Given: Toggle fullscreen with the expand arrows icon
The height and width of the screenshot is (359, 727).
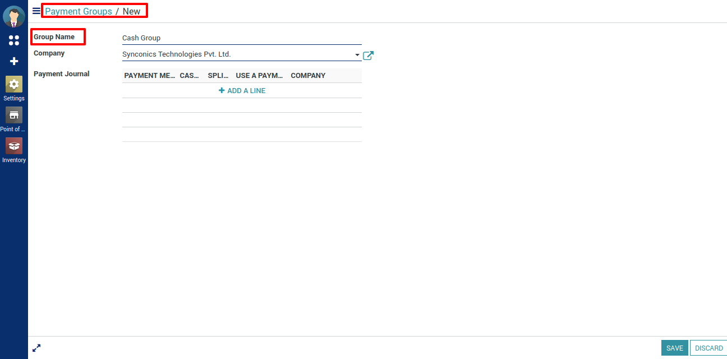Looking at the screenshot, I should [36, 348].
